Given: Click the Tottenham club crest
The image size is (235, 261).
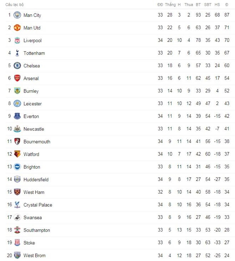Looking at the screenshot, I should pos(17,53).
